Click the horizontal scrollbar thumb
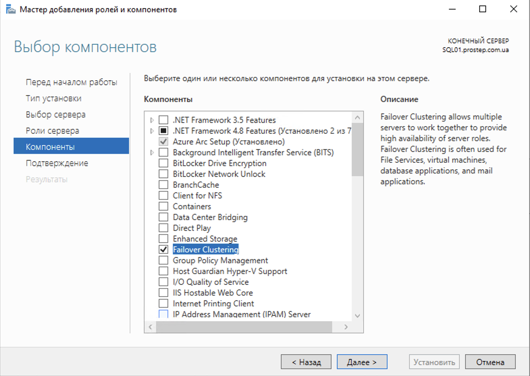Viewport: 530px width, 376px height. pos(244,327)
